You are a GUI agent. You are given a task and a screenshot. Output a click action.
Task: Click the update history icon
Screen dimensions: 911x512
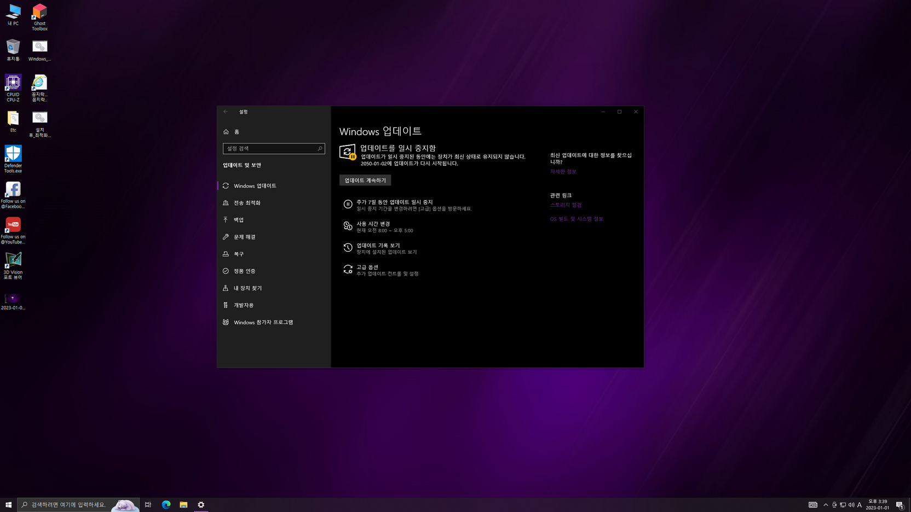(348, 247)
